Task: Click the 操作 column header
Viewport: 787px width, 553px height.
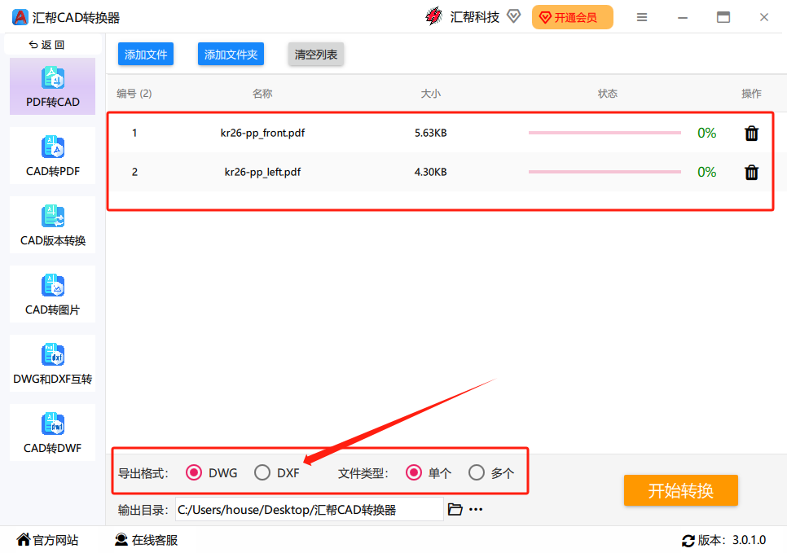Action: (751, 94)
